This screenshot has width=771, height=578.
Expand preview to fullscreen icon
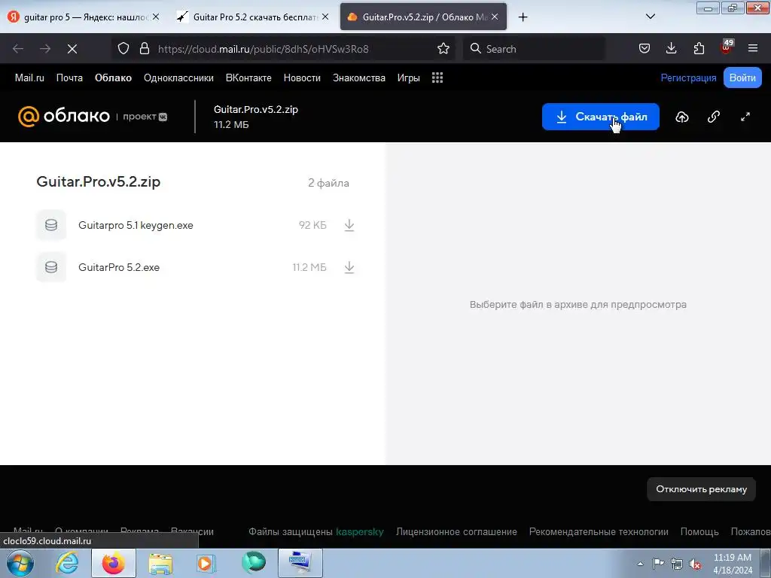tap(745, 117)
